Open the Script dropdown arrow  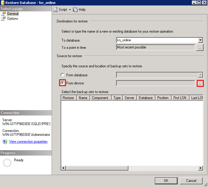tap(70, 10)
